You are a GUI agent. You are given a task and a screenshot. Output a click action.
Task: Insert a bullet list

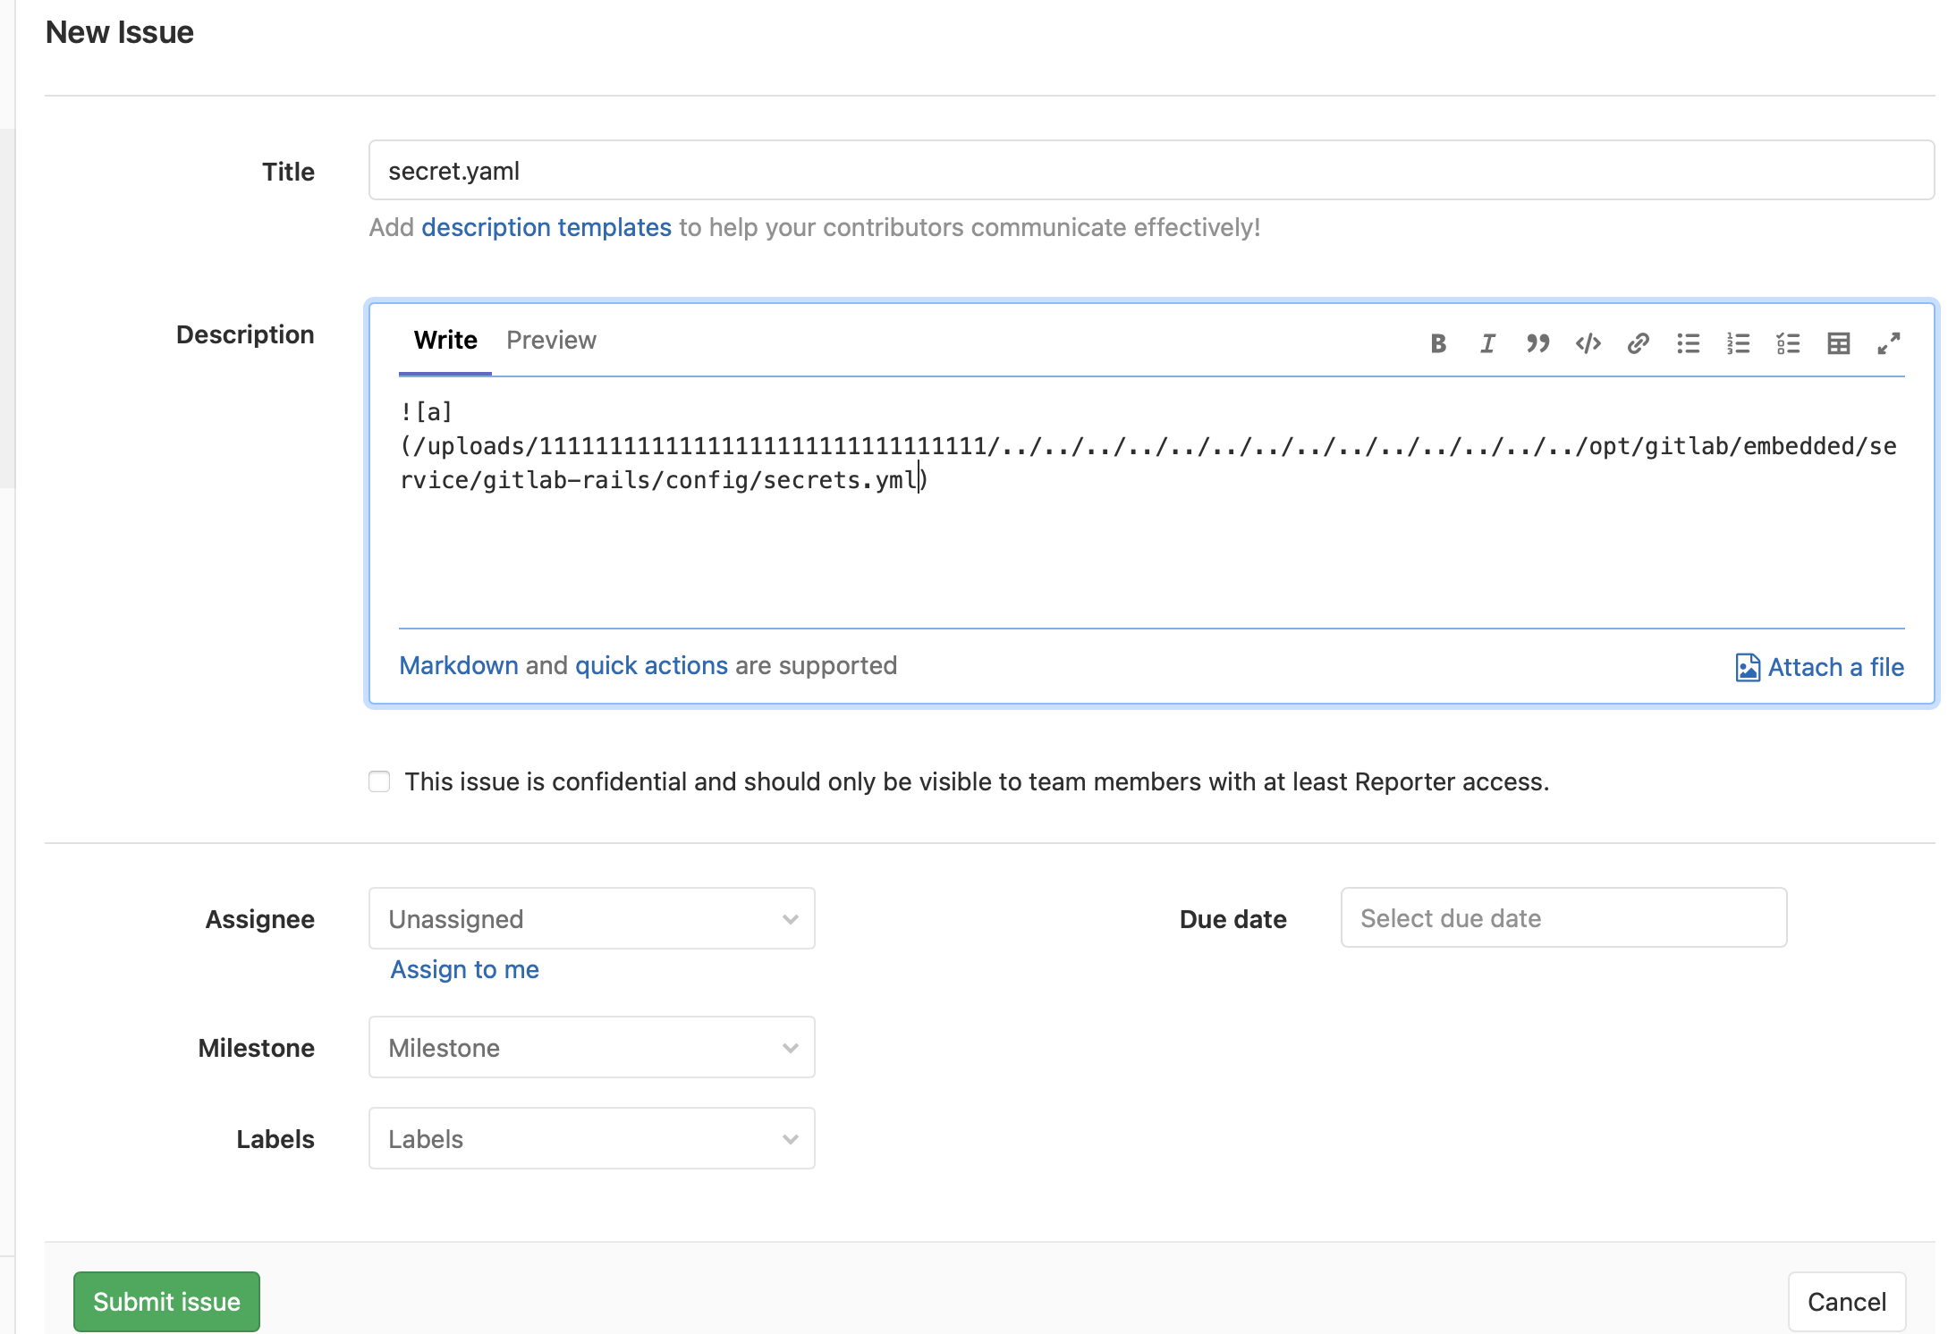pos(1688,343)
